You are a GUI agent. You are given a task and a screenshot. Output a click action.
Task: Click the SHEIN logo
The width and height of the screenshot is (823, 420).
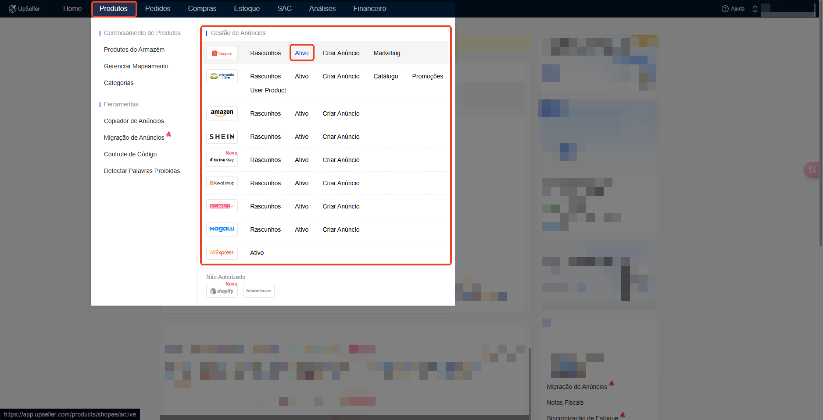(x=222, y=137)
